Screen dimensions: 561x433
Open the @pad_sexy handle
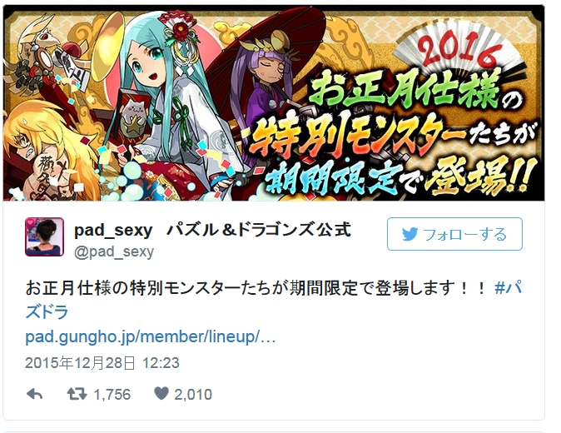(114, 252)
